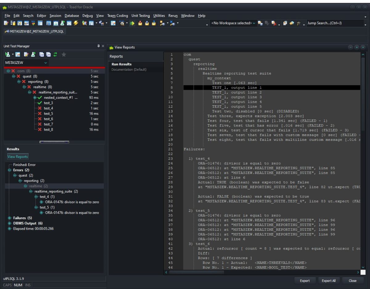Click the green refresh arrows in Unit Test Manager
The height and width of the screenshot is (289, 370).
point(55,54)
